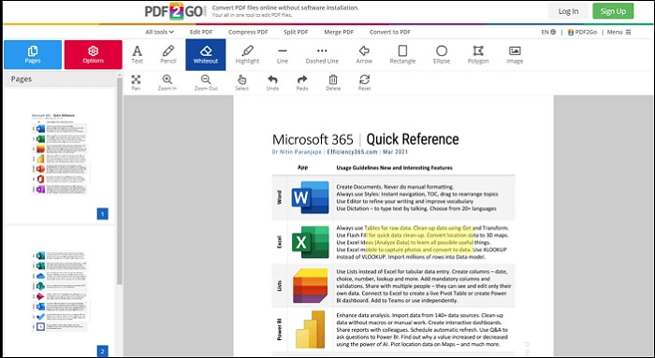The width and height of the screenshot is (655, 358).
Task: Click the 'Quick Reference' title text
Action: point(413,139)
